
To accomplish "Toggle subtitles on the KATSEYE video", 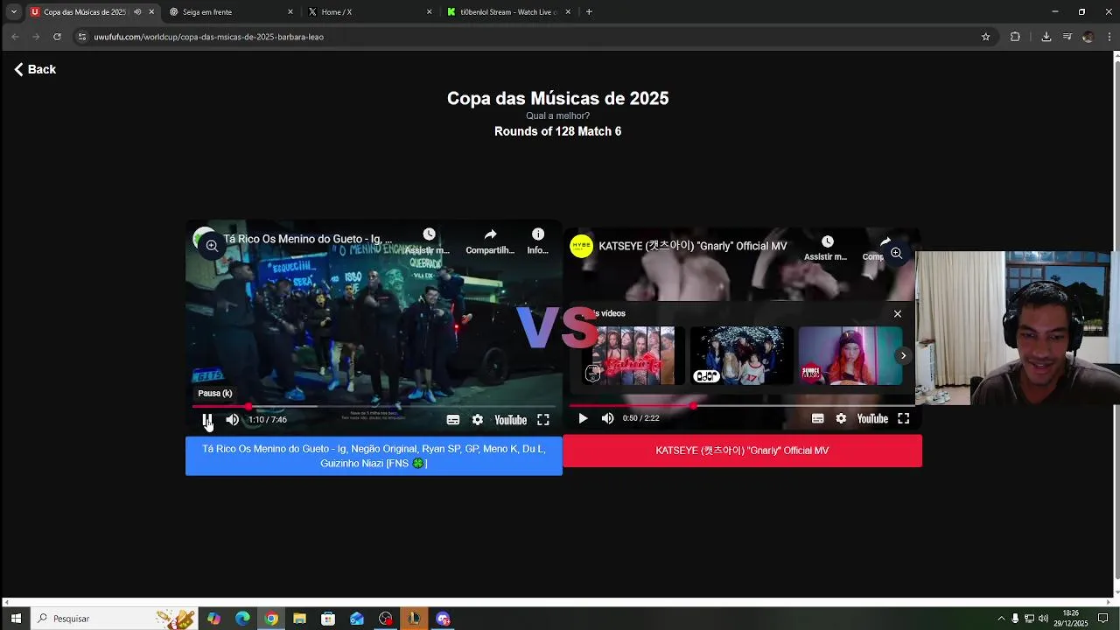I will click(x=817, y=419).
